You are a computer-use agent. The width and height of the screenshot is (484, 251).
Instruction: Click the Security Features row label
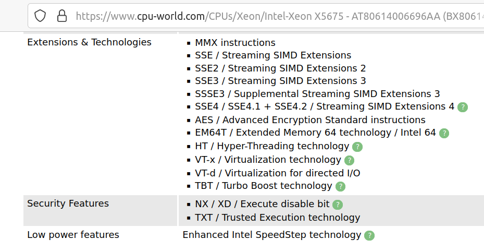point(68,204)
